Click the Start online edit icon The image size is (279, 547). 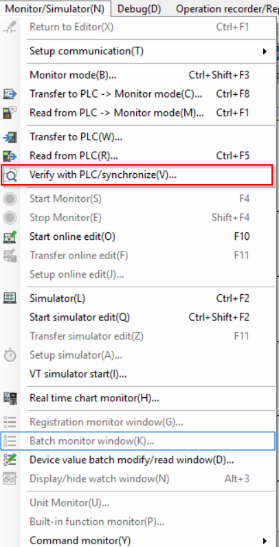[10, 237]
